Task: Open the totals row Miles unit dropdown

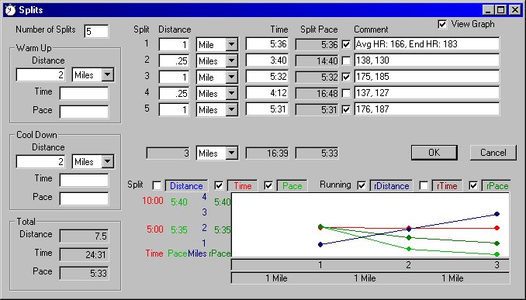Action: (231, 153)
